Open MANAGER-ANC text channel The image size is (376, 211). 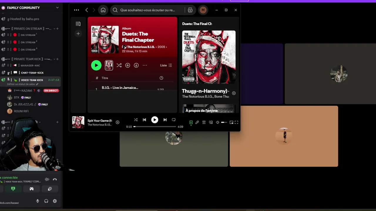[x=31, y=65]
